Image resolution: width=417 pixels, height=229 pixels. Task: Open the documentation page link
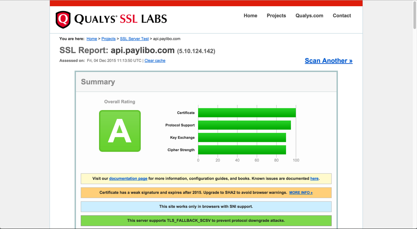(128, 179)
